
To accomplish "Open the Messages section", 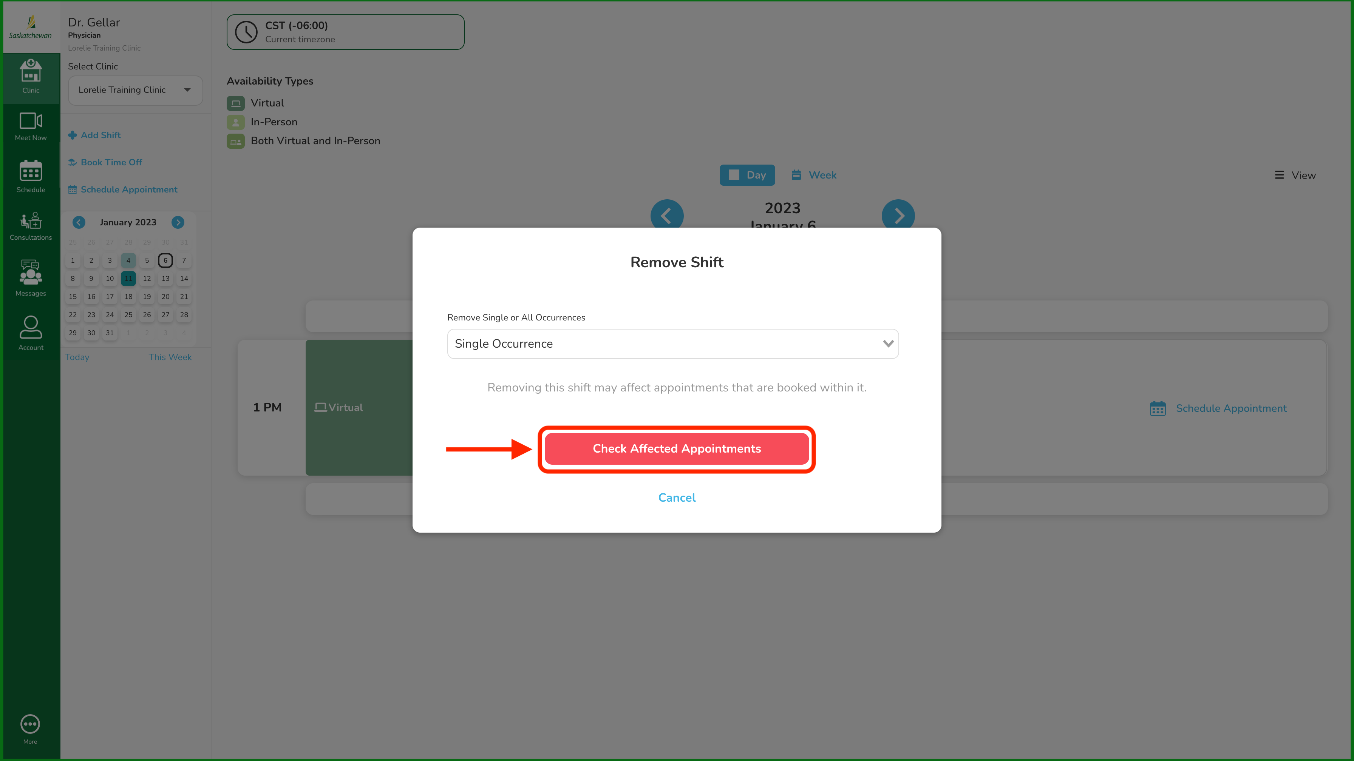I will [x=31, y=278].
